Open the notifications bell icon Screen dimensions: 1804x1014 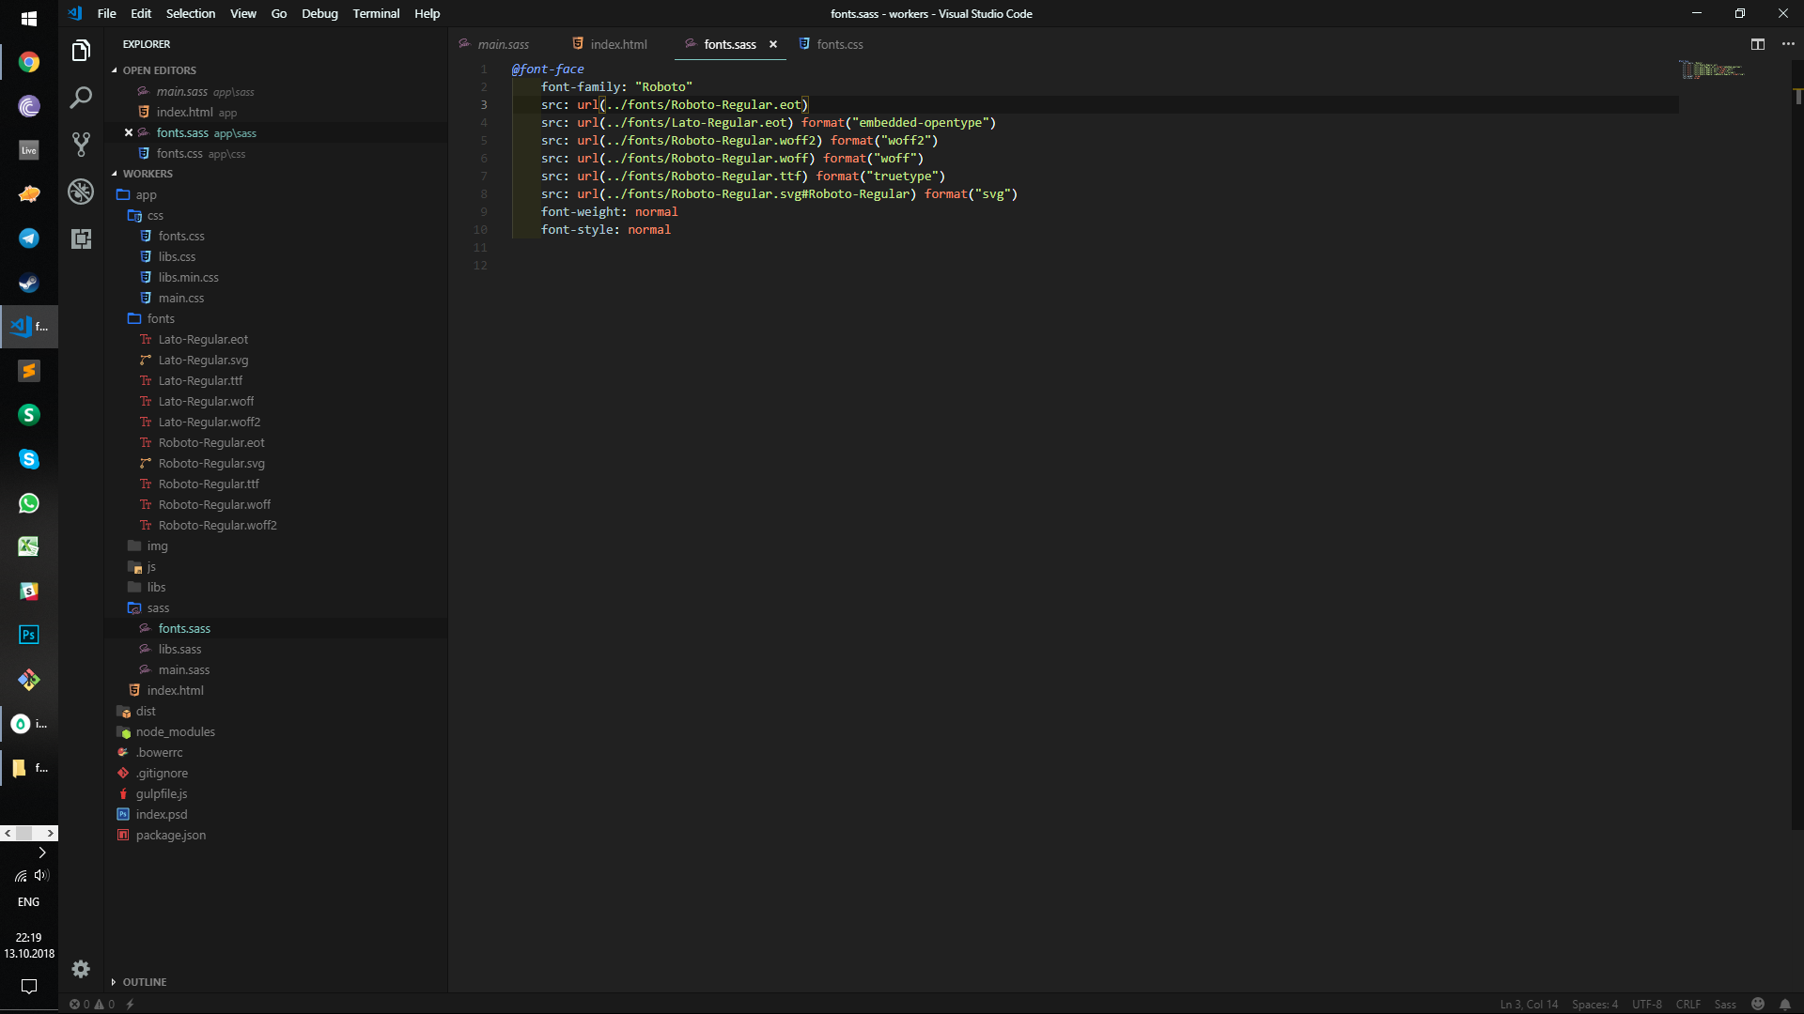tap(1785, 1004)
